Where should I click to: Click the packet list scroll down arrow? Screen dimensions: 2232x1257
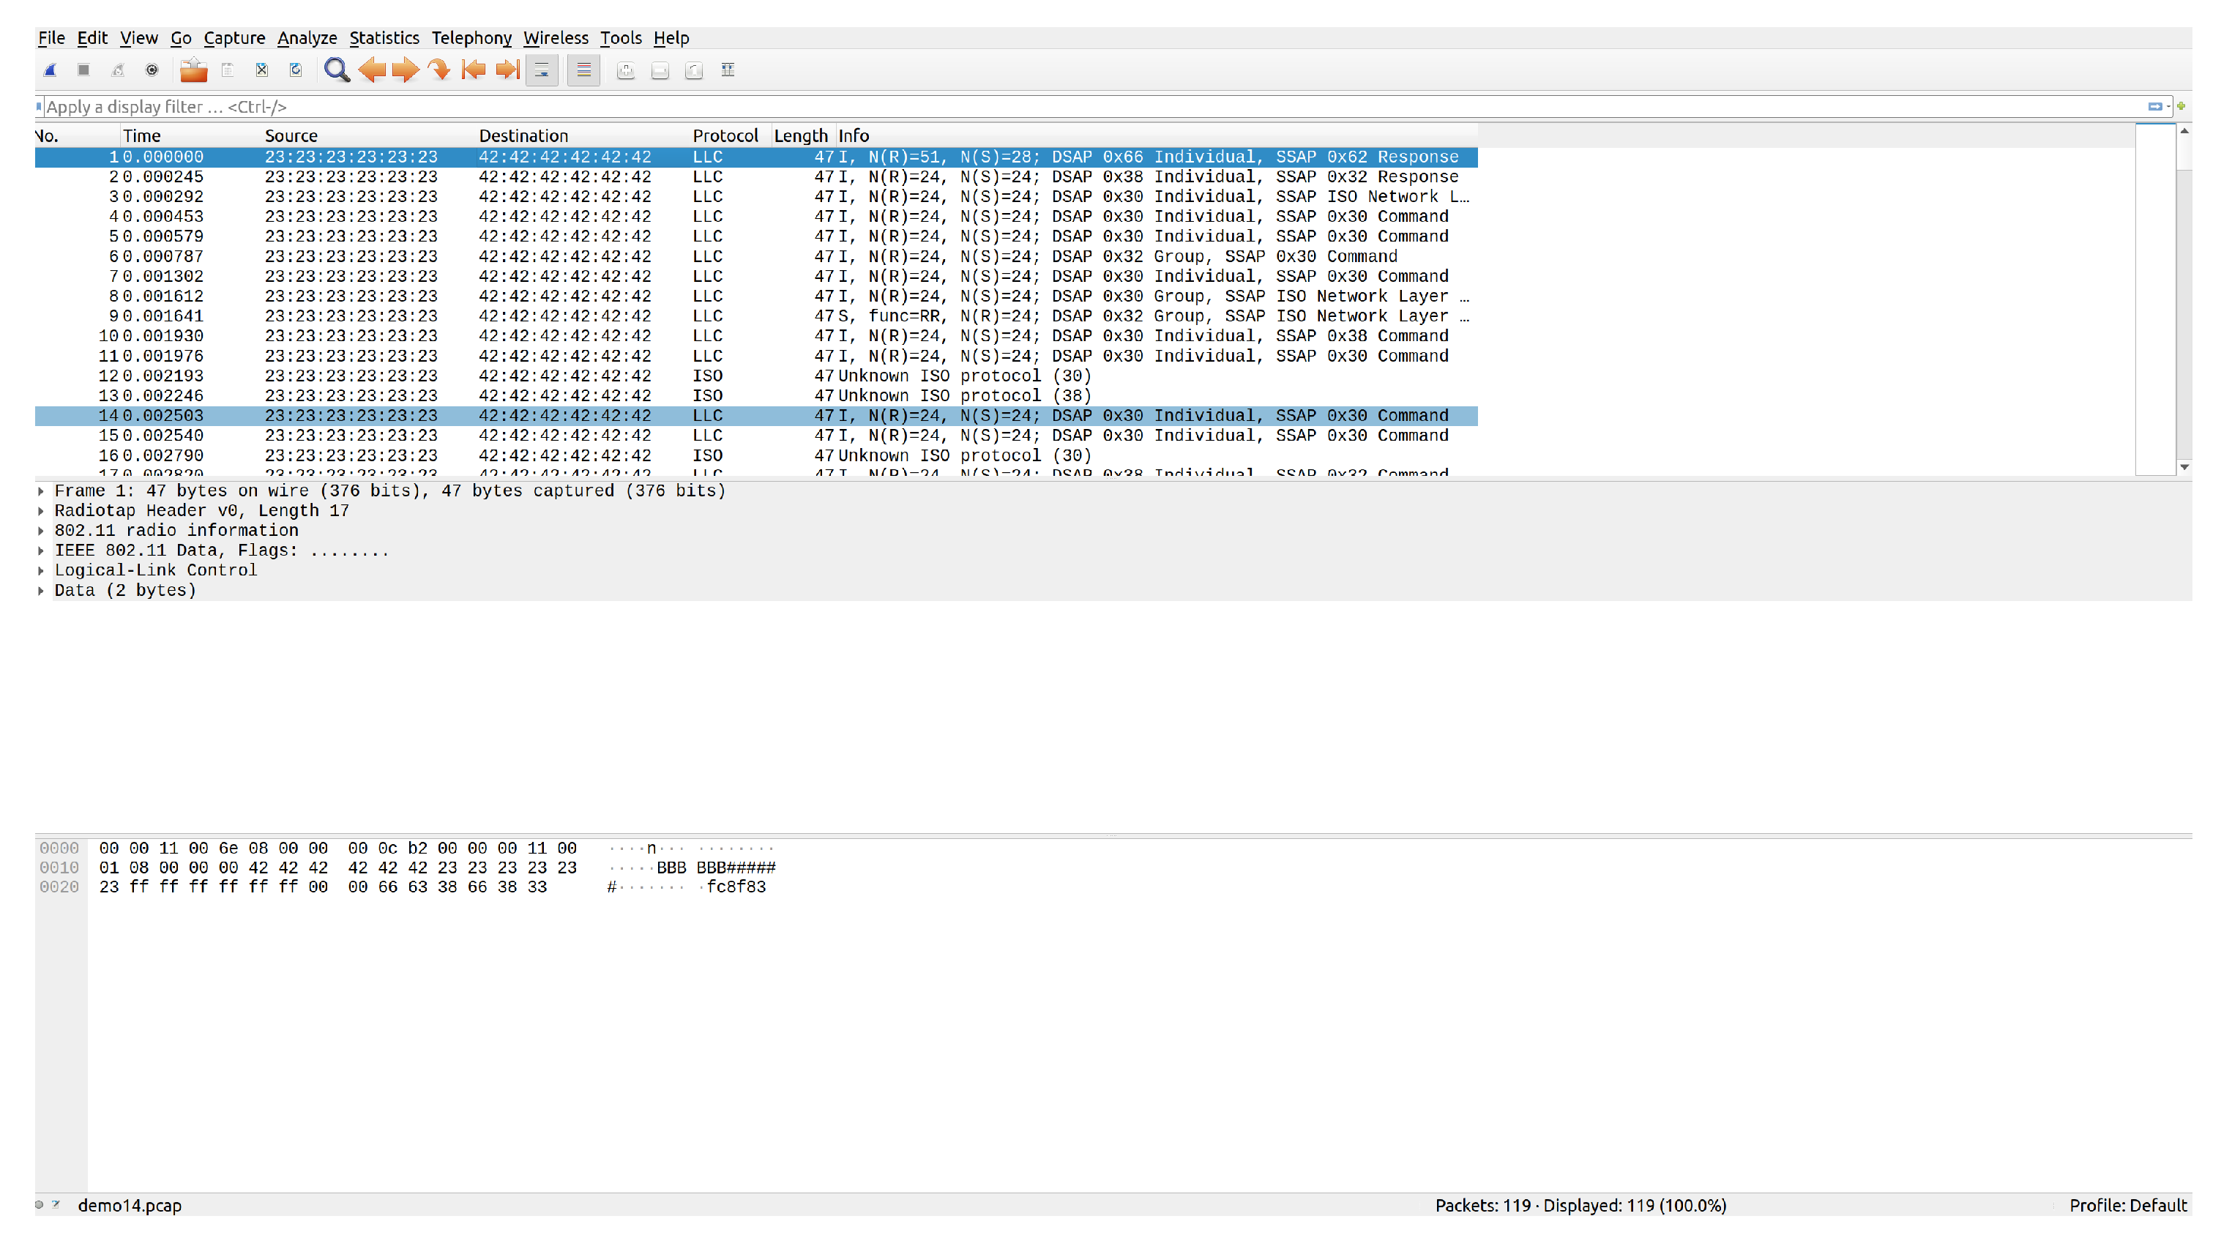pos(2184,467)
